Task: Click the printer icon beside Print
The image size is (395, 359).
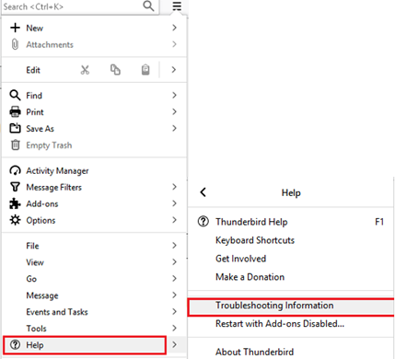Action: (15, 111)
